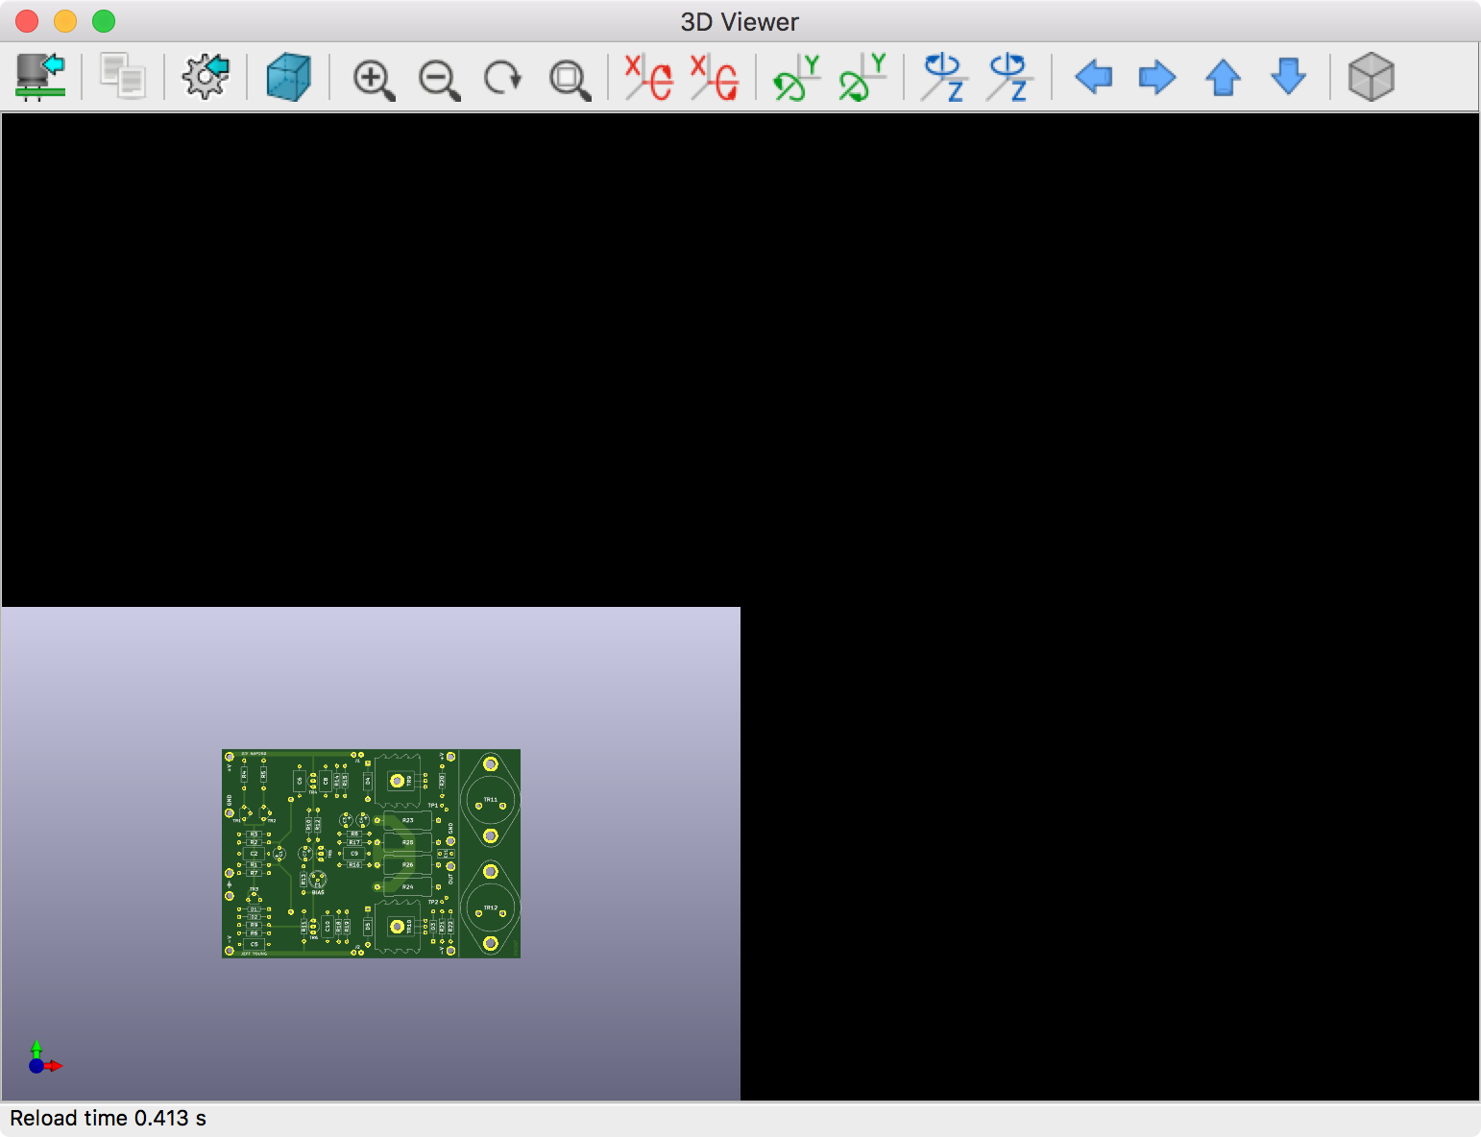Screen dimensions: 1481x1137
Task: Copy 3D image to clipboard
Action: 123,77
